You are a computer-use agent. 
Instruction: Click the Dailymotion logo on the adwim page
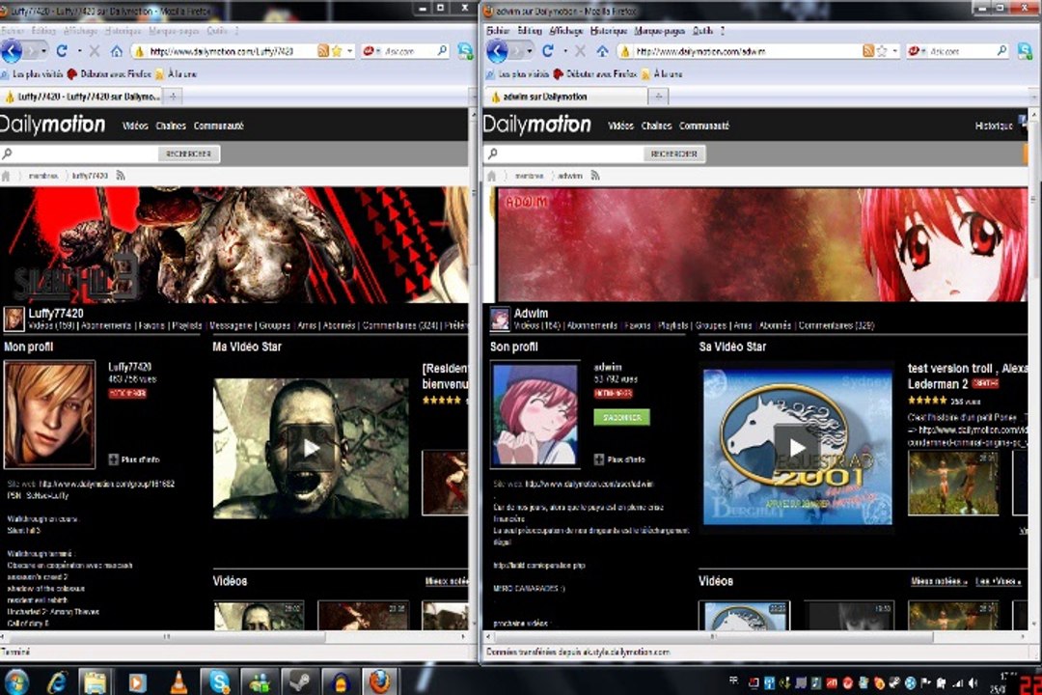(537, 125)
